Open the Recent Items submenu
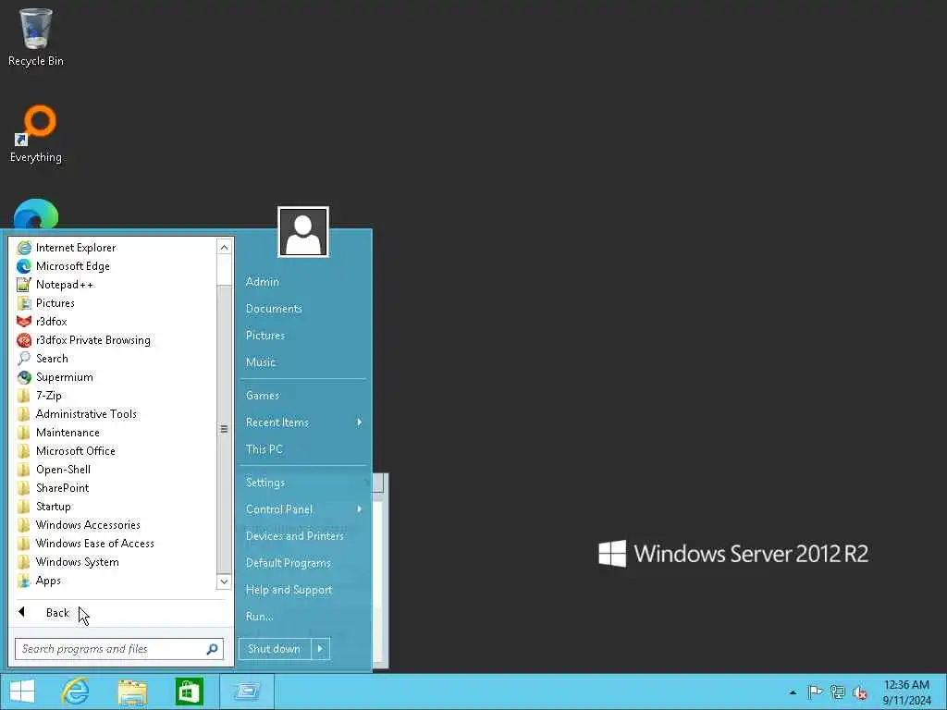 point(303,422)
